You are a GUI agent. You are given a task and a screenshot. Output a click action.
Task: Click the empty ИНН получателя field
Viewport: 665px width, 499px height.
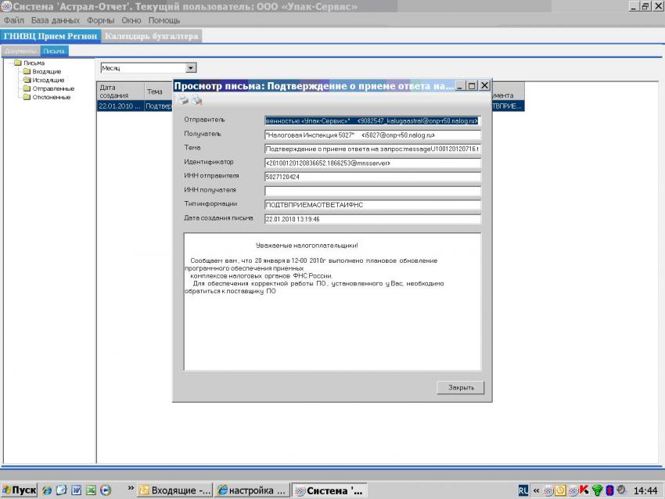point(372,190)
